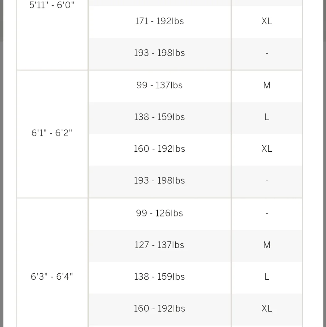
Task: Click the last 138 - 159lbs weight cell
Action: 160,277
